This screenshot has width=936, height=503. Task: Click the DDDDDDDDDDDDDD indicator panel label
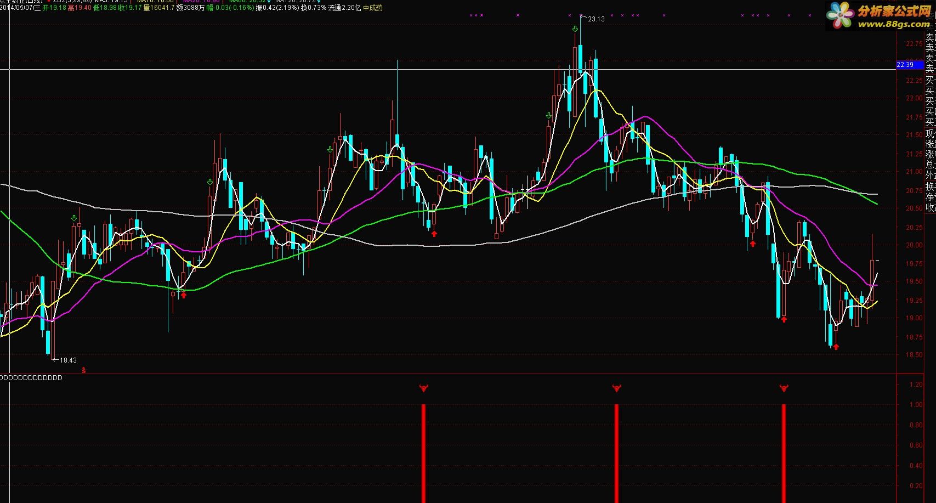[31, 378]
